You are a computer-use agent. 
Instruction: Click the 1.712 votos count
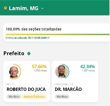(x=40, y=71)
